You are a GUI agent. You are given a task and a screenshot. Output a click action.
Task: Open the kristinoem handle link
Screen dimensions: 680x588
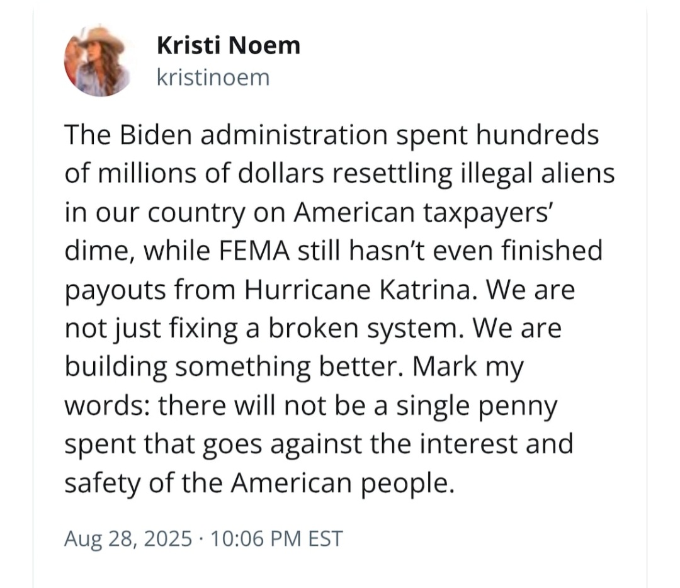pyautogui.click(x=213, y=77)
